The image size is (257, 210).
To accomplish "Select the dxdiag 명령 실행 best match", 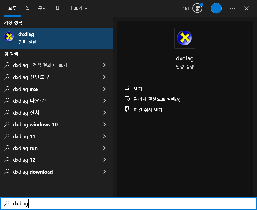I will [56, 38].
